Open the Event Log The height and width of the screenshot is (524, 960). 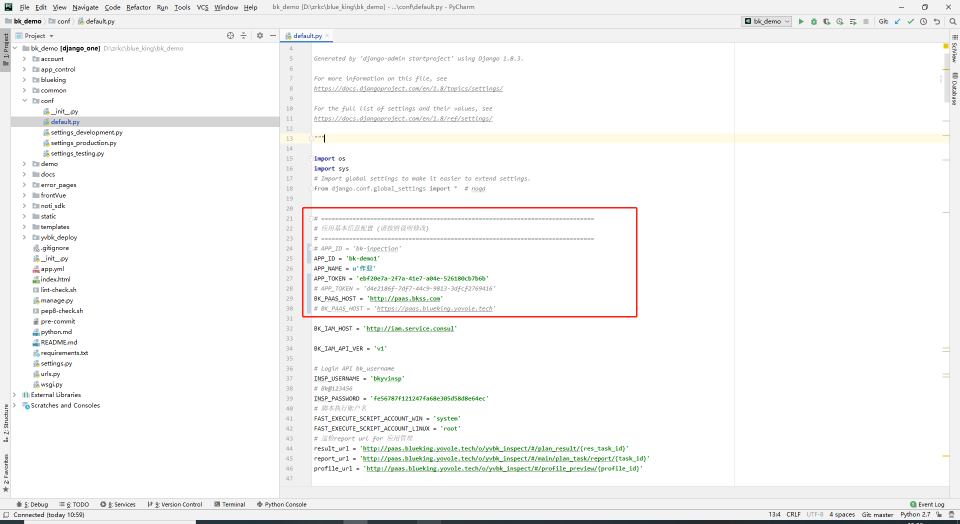[927, 504]
